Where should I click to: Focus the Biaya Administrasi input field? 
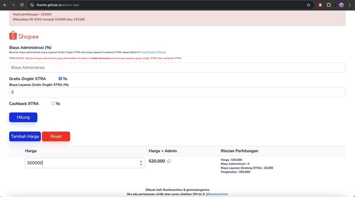click(x=177, y=68)
